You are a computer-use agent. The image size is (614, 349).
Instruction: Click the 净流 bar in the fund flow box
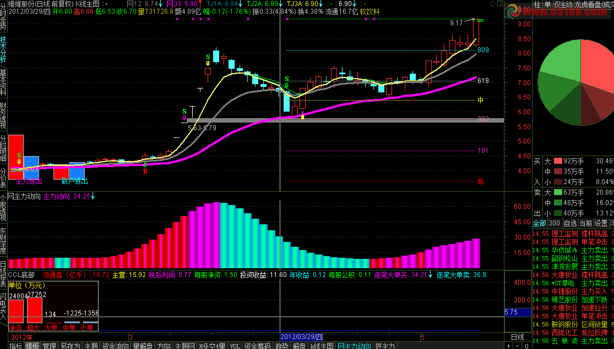click(x=16, y=311)
